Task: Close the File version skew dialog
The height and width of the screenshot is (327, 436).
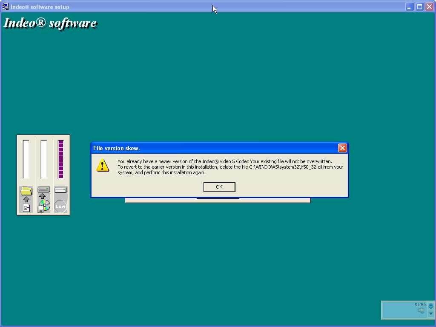Action: [x=342, y=148]
